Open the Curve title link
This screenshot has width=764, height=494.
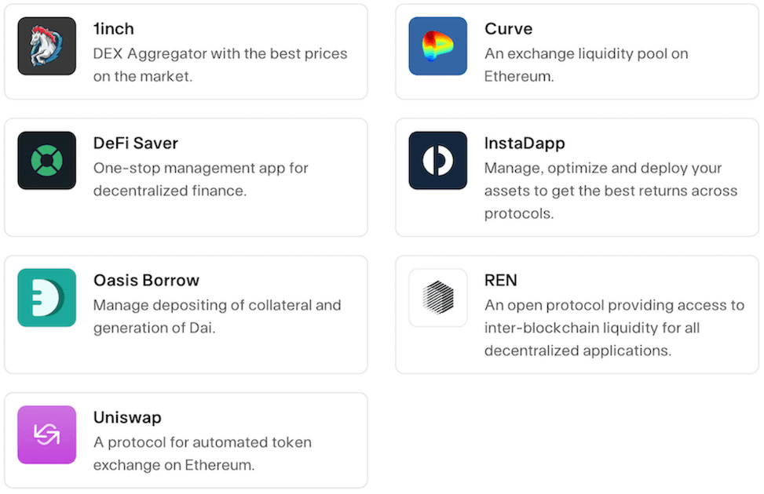pos(508,29)
